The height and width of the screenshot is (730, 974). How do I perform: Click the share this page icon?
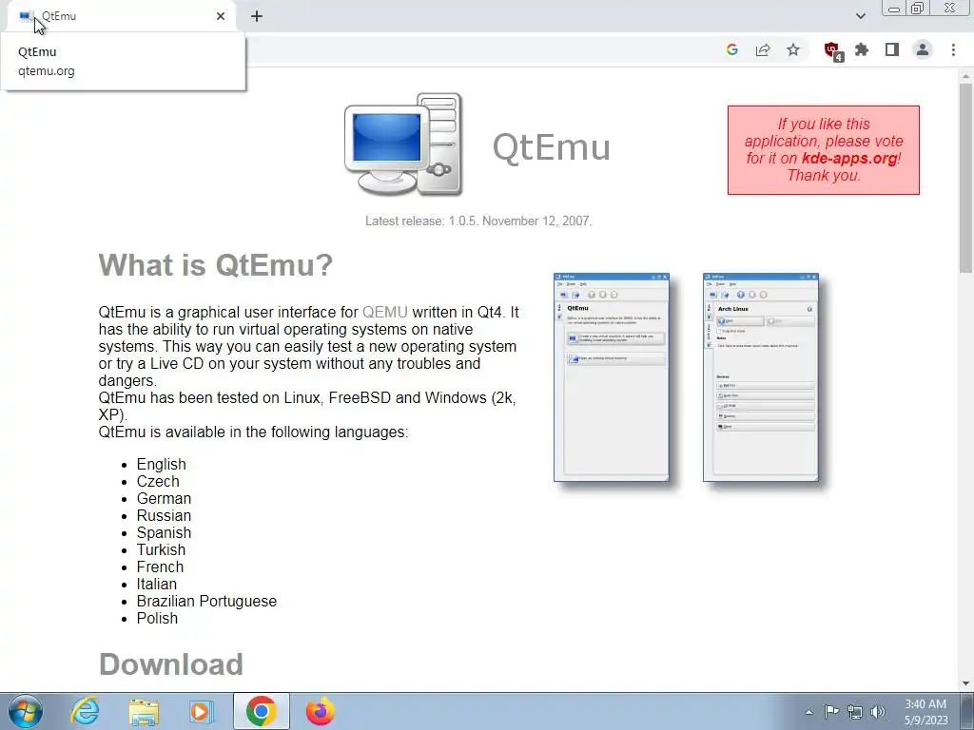click(763, 49)
